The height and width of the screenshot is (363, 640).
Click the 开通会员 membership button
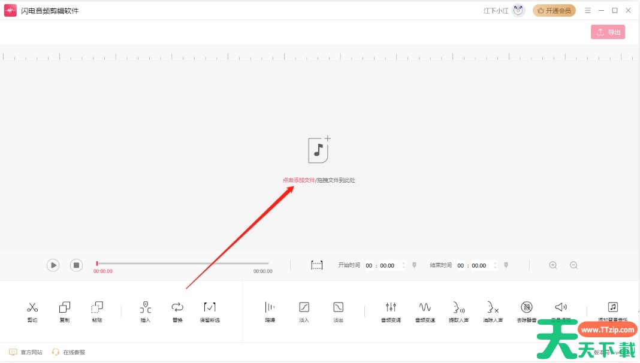coord(554,11)
